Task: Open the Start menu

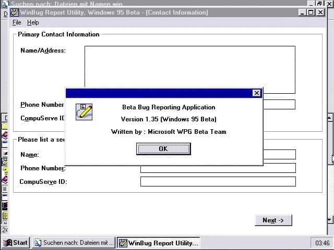Action: (16, 243)
